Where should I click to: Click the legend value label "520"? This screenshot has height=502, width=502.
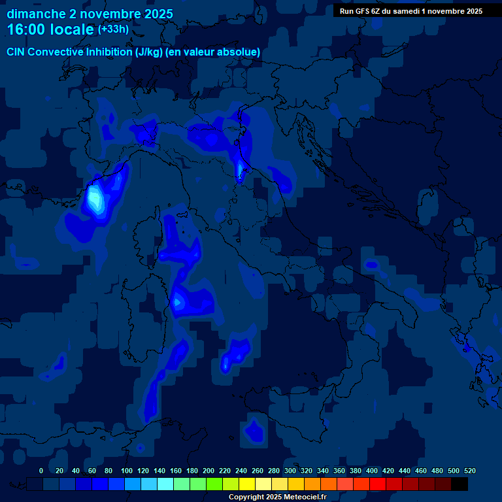coord(469,471)
